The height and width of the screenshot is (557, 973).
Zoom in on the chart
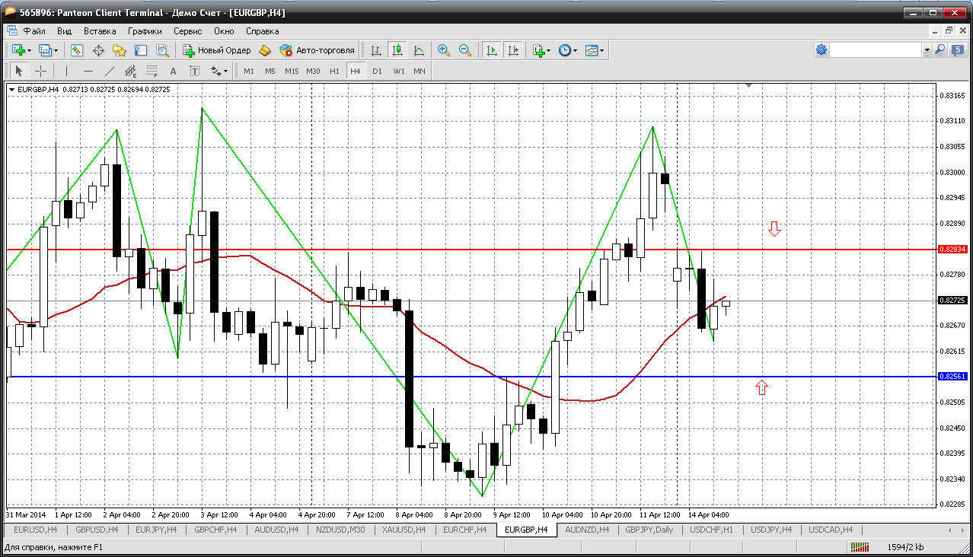click(444, 50)
